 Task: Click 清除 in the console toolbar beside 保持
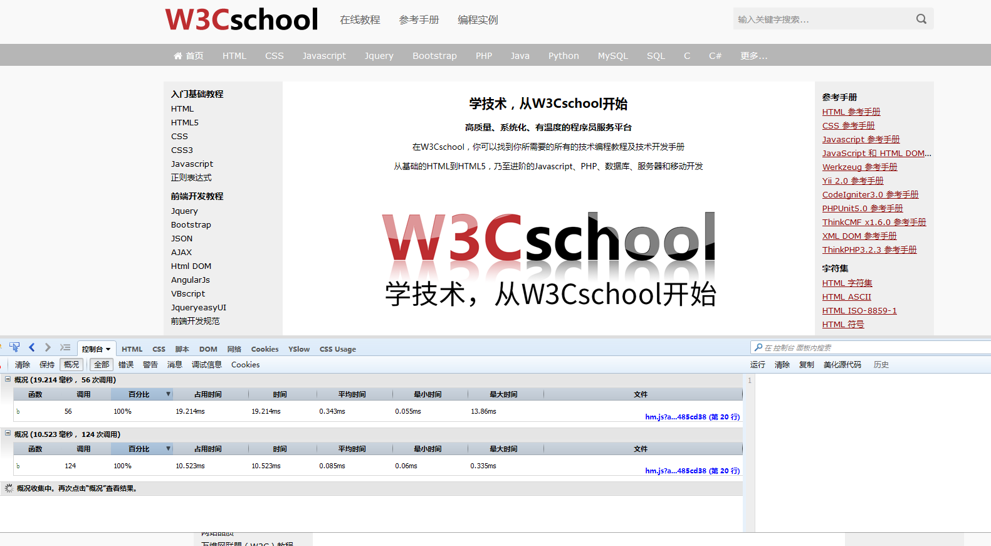click(x=23, y=365)
